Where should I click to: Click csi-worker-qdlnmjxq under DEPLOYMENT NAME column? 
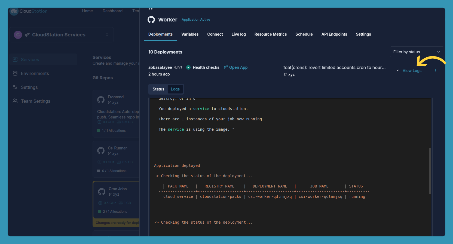click(x=270, y=196)
